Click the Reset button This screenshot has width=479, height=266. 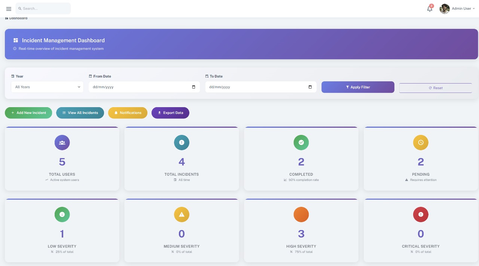coord(435,87)
